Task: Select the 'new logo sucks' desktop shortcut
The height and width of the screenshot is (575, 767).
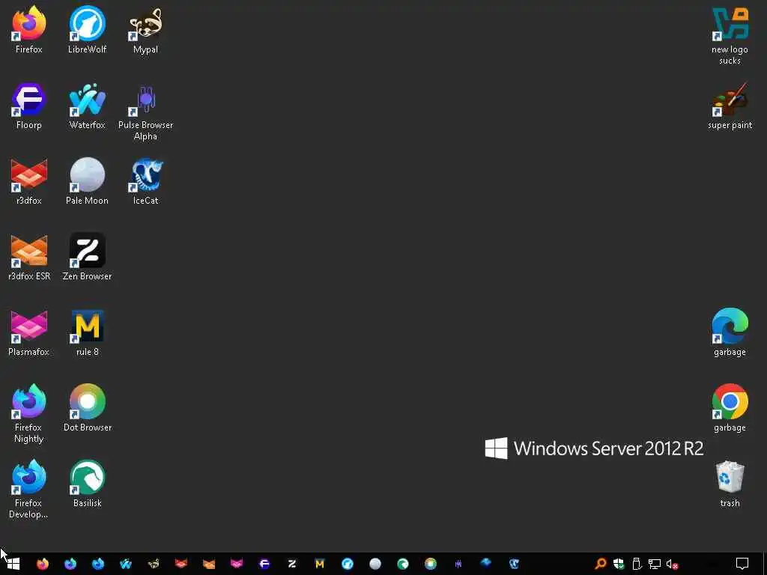Action: (x=730, y=35)
